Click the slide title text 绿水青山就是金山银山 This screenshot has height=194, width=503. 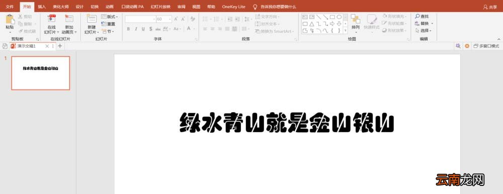(x=287, y=122)
